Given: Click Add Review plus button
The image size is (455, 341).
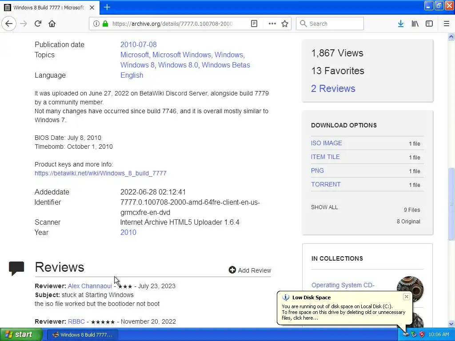Looking at the screenshot, I should click(250, 270).
